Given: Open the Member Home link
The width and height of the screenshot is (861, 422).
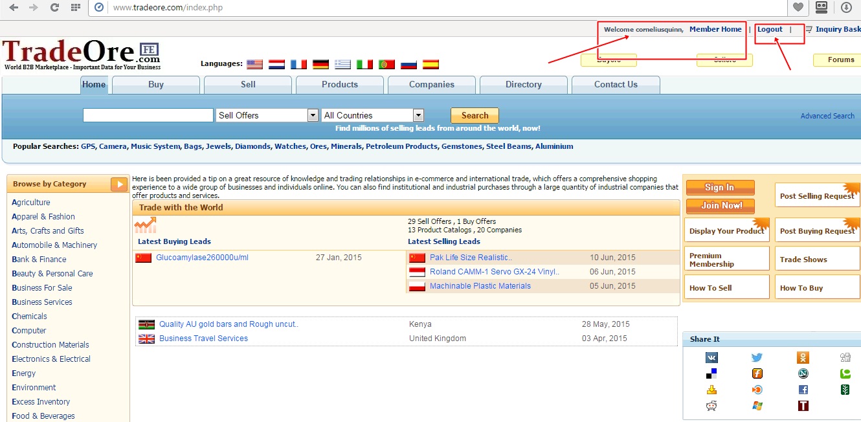Looking at the screenshot, I should point(715,29).
